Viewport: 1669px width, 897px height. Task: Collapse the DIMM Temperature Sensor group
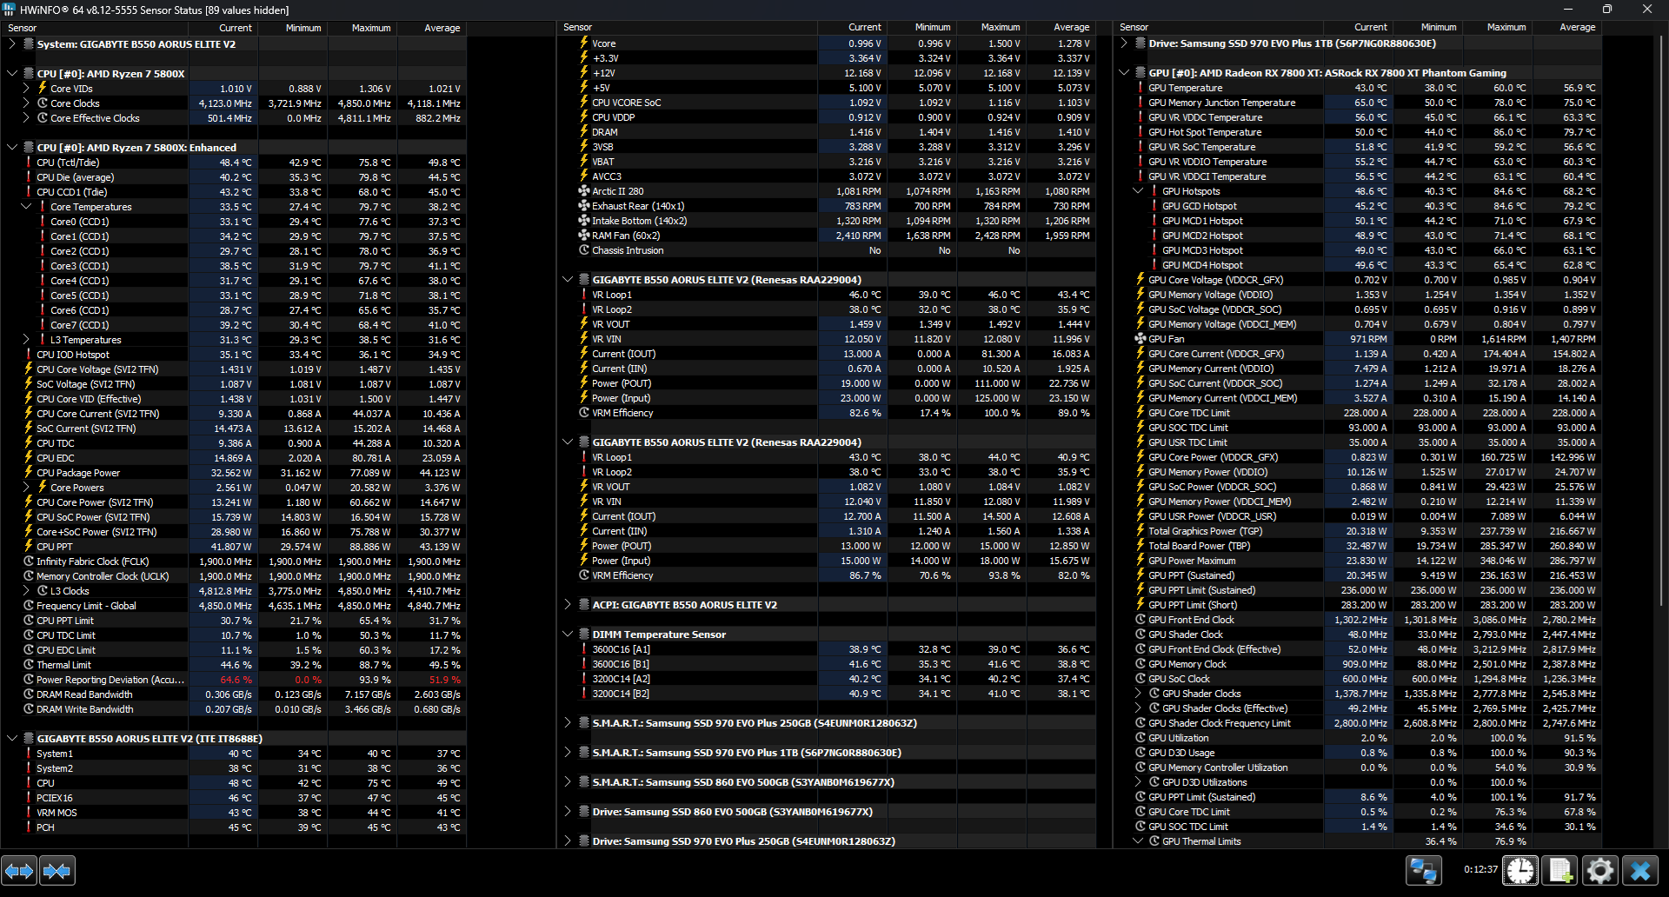(x=568, y=635)
